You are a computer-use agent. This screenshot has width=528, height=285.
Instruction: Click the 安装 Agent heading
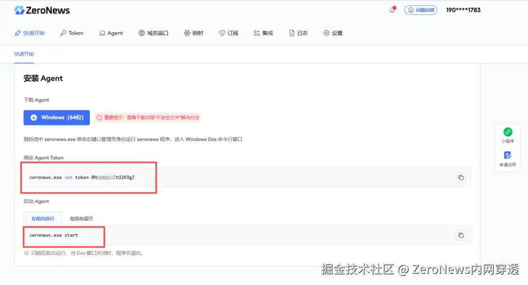pyautogui.click(x=43, y=78)
